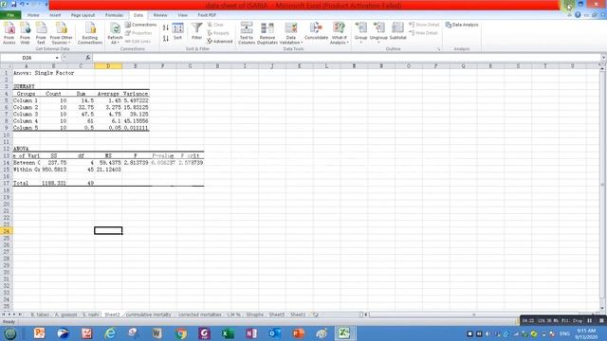Expand the formula bar chevron
The width and height of the screenshot is (607, 341).
click(x=603, y=58)
